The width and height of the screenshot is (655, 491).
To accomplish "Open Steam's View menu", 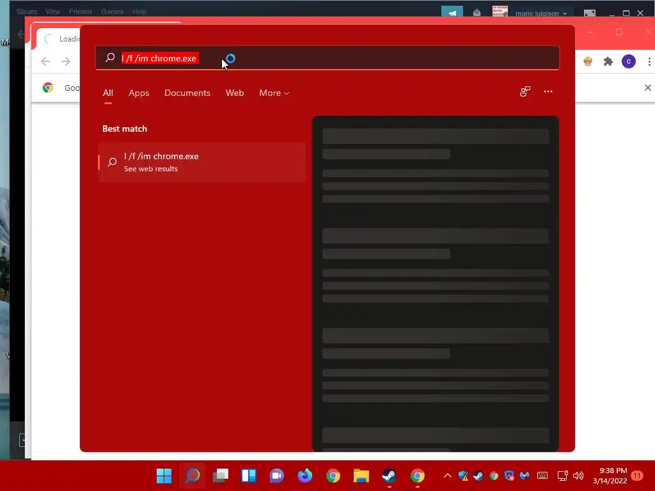I will 52,12.
